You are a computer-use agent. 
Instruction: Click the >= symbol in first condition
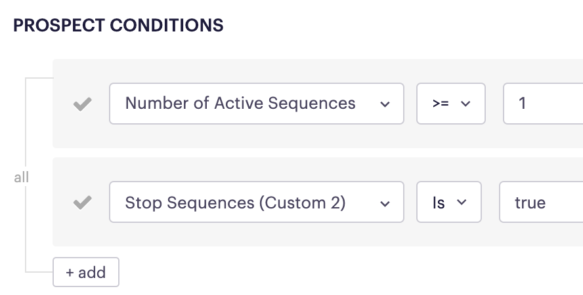pyautogui.click(x=441, y=104)
